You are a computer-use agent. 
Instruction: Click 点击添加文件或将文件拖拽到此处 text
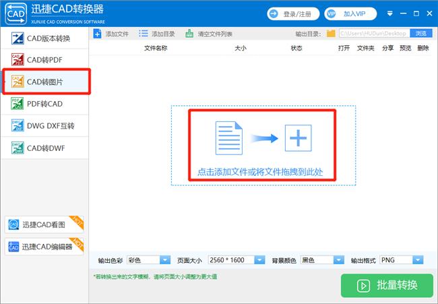[x=260, y=172]
